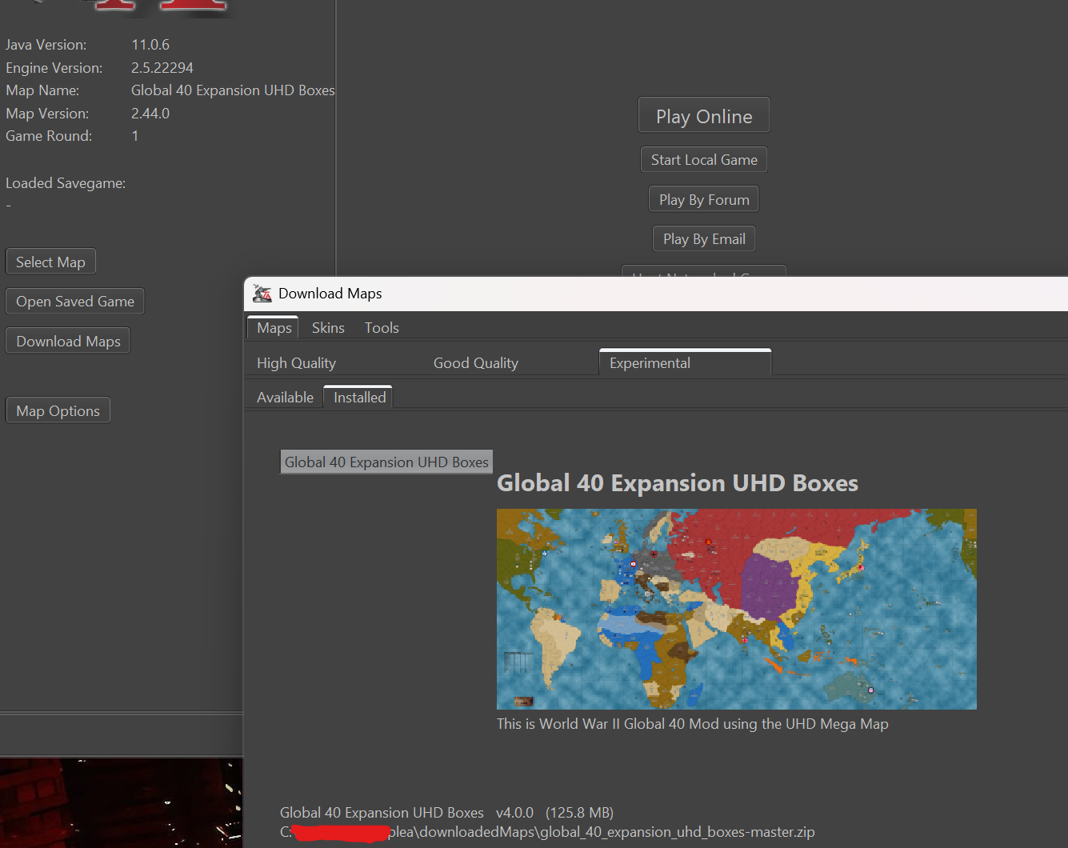
Task: Click the downloadedMaps zip file path text
Action: (x=600, y=832)
